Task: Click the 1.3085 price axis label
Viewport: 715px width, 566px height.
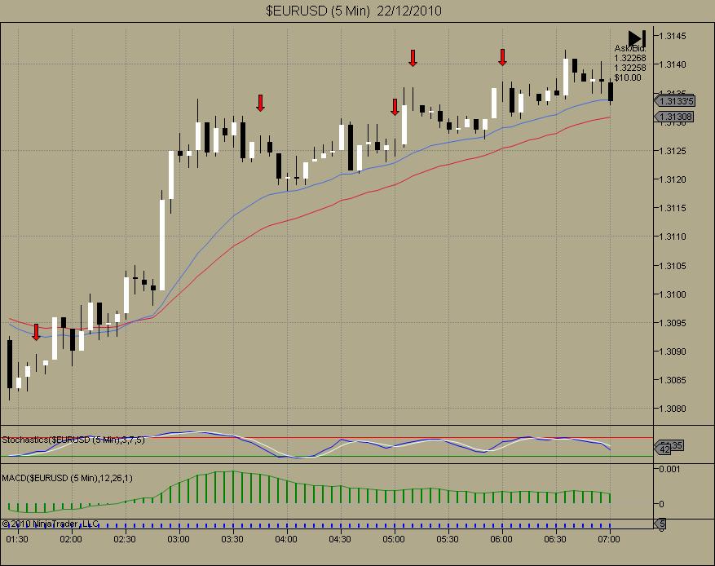Action: point(673,380)
